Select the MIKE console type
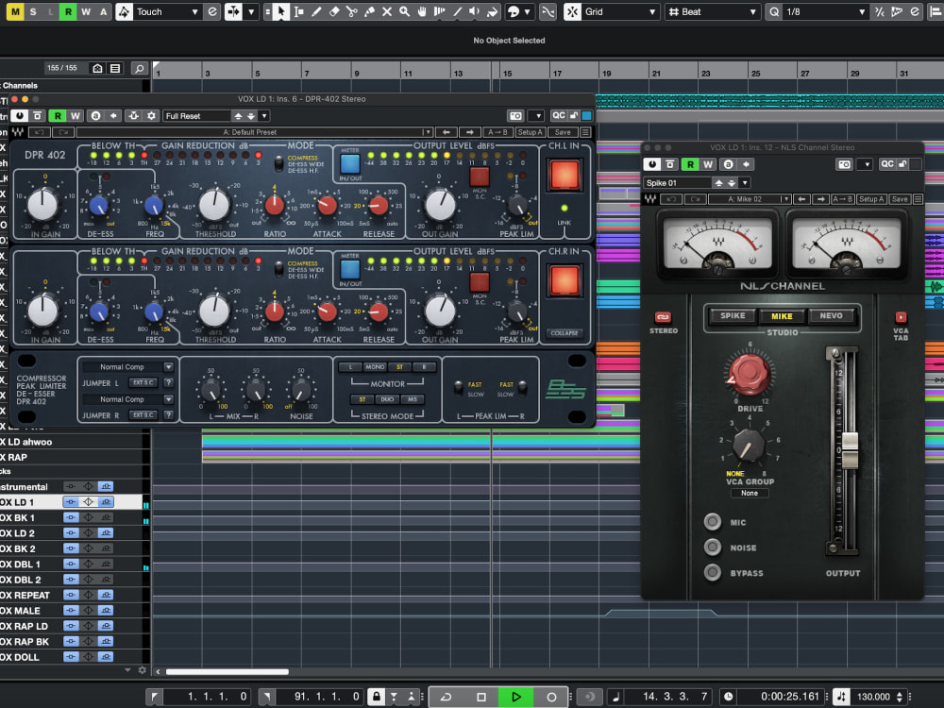The image size is (944, 708). pyautogui.click(x=782, y=315)
